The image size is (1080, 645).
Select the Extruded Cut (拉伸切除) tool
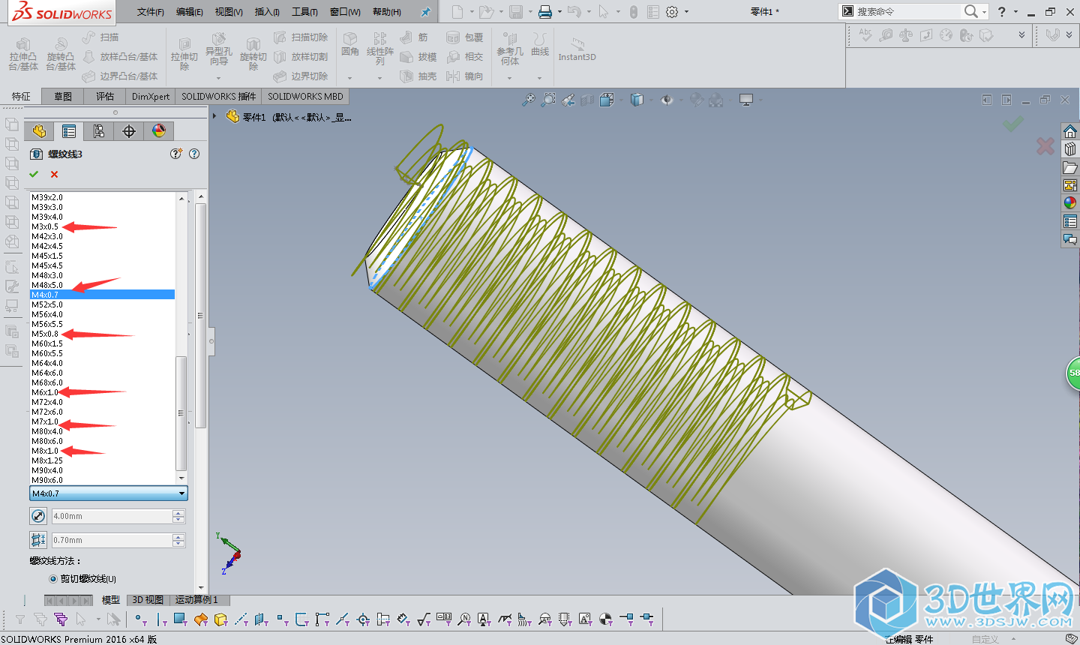click(x=184, y=55)
